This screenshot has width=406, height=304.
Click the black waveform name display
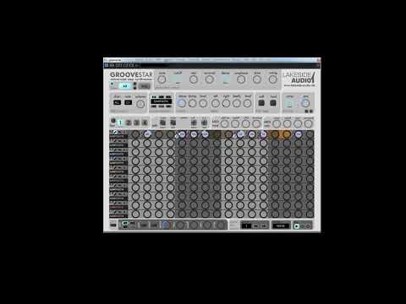161,101
